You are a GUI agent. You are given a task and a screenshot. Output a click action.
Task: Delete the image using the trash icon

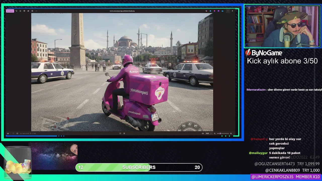coord(20,11)
